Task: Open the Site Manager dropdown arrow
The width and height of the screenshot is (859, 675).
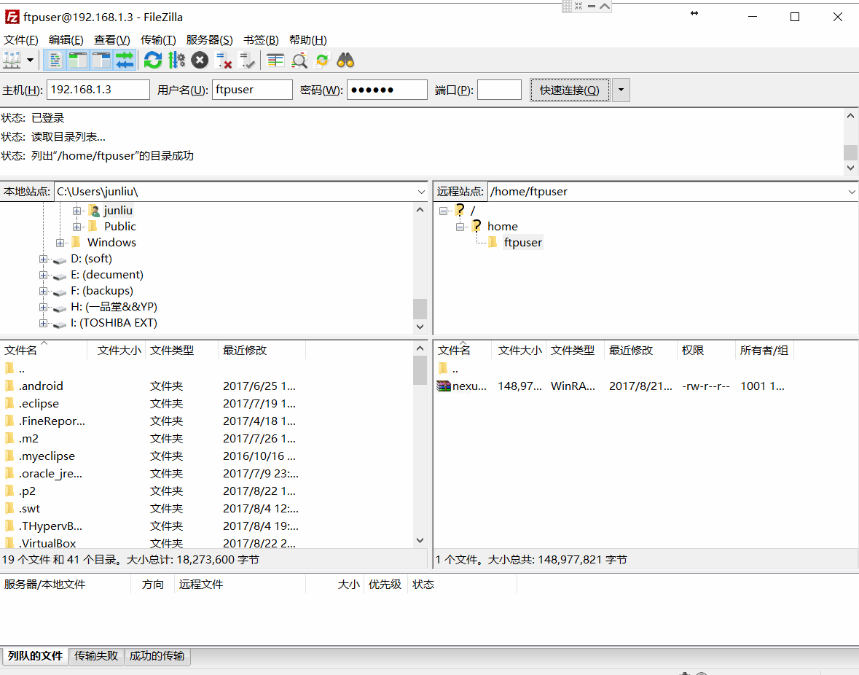Action: pos(30,61)
